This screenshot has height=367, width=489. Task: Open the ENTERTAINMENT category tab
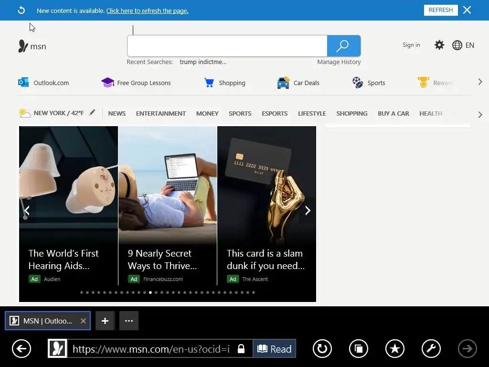click(160, 114)
